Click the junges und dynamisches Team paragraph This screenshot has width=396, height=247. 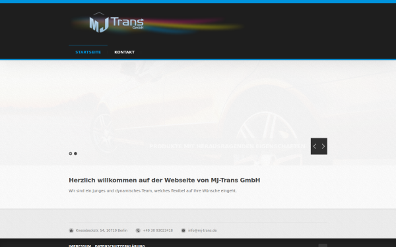click(x=152, y=191)
